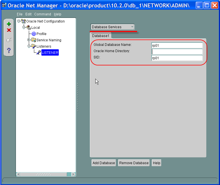Click the Test Service connection icon
The width and height of the screenshot is (220, 185).
(9, 40)
